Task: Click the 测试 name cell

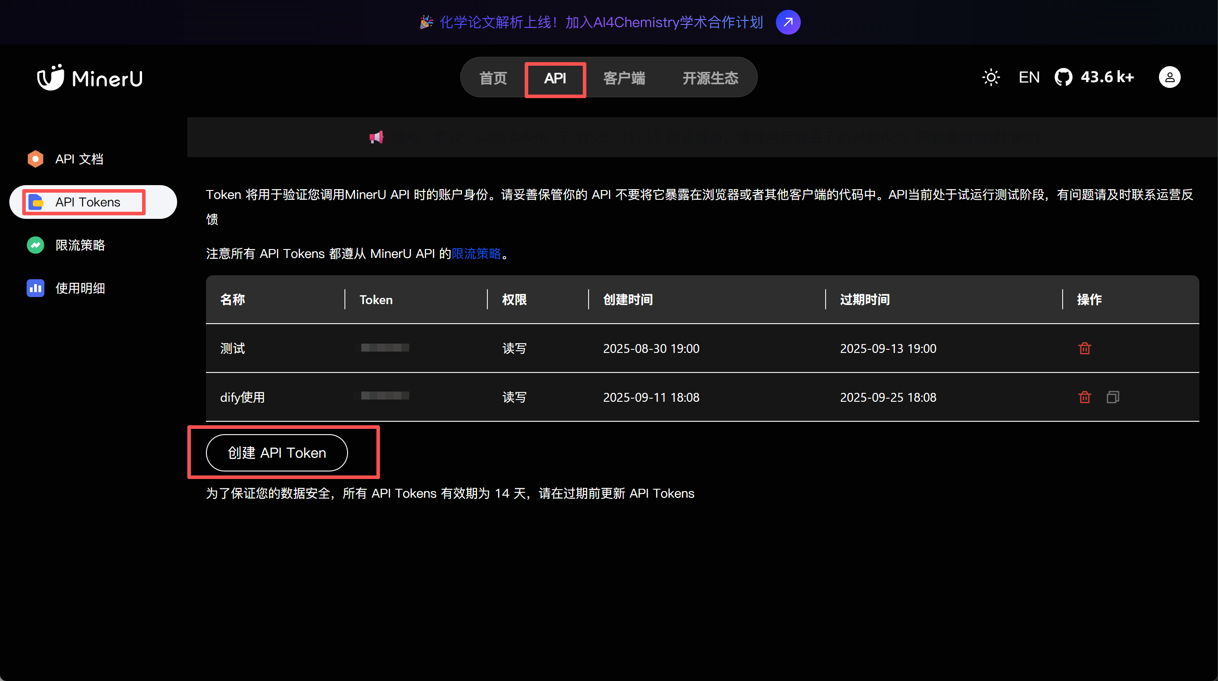Action: (232, 348)
